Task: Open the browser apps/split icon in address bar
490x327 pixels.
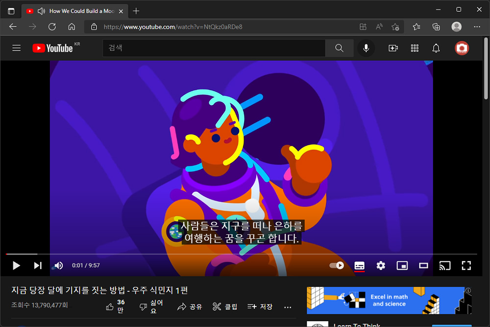Action: (363, 27)
